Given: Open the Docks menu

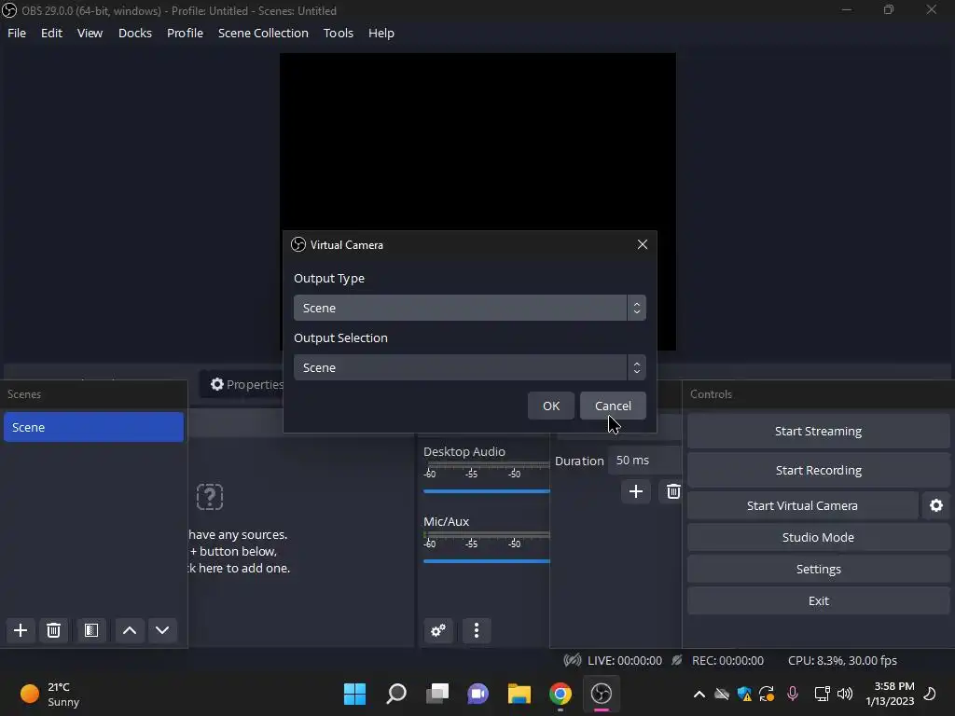Looking at the screenshot, I should [x=135, y=33].
